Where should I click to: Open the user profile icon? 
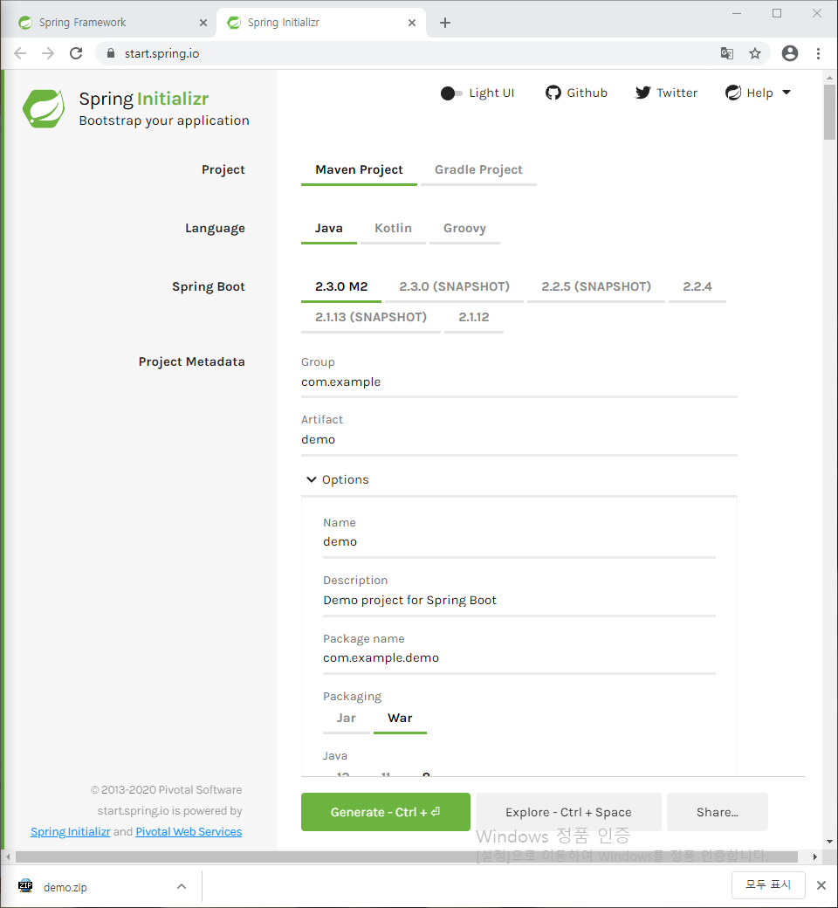coord(790,53)
